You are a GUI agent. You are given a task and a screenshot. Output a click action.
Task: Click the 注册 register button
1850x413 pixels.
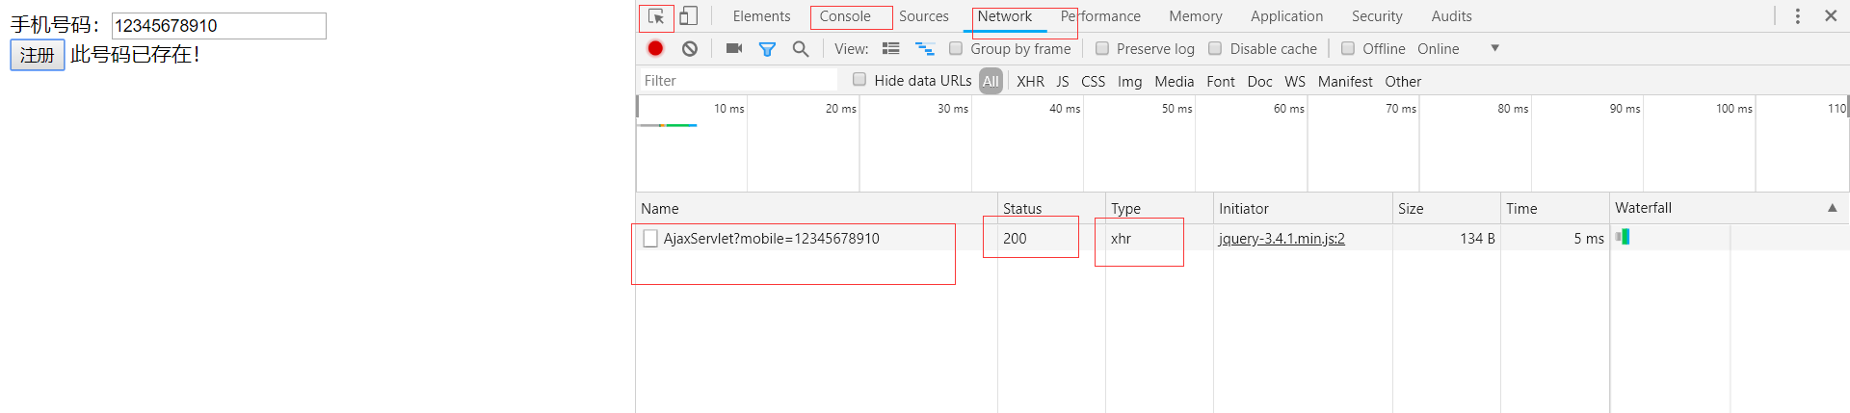(38, 55)
